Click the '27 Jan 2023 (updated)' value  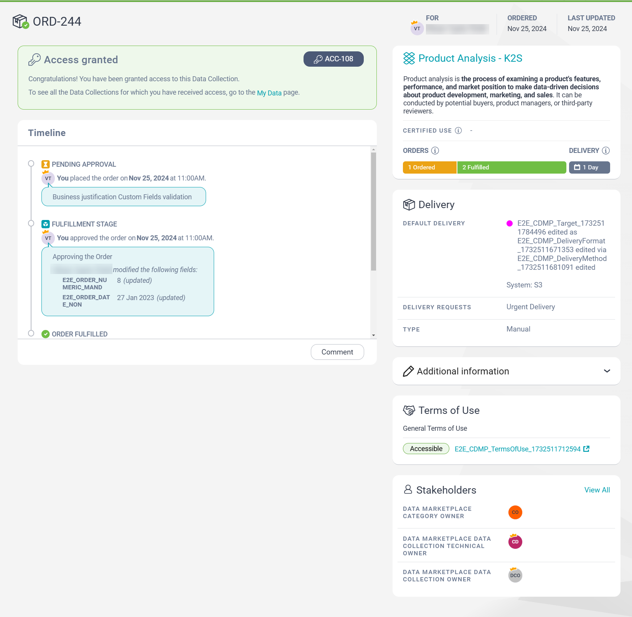click(x=151, y=298)
